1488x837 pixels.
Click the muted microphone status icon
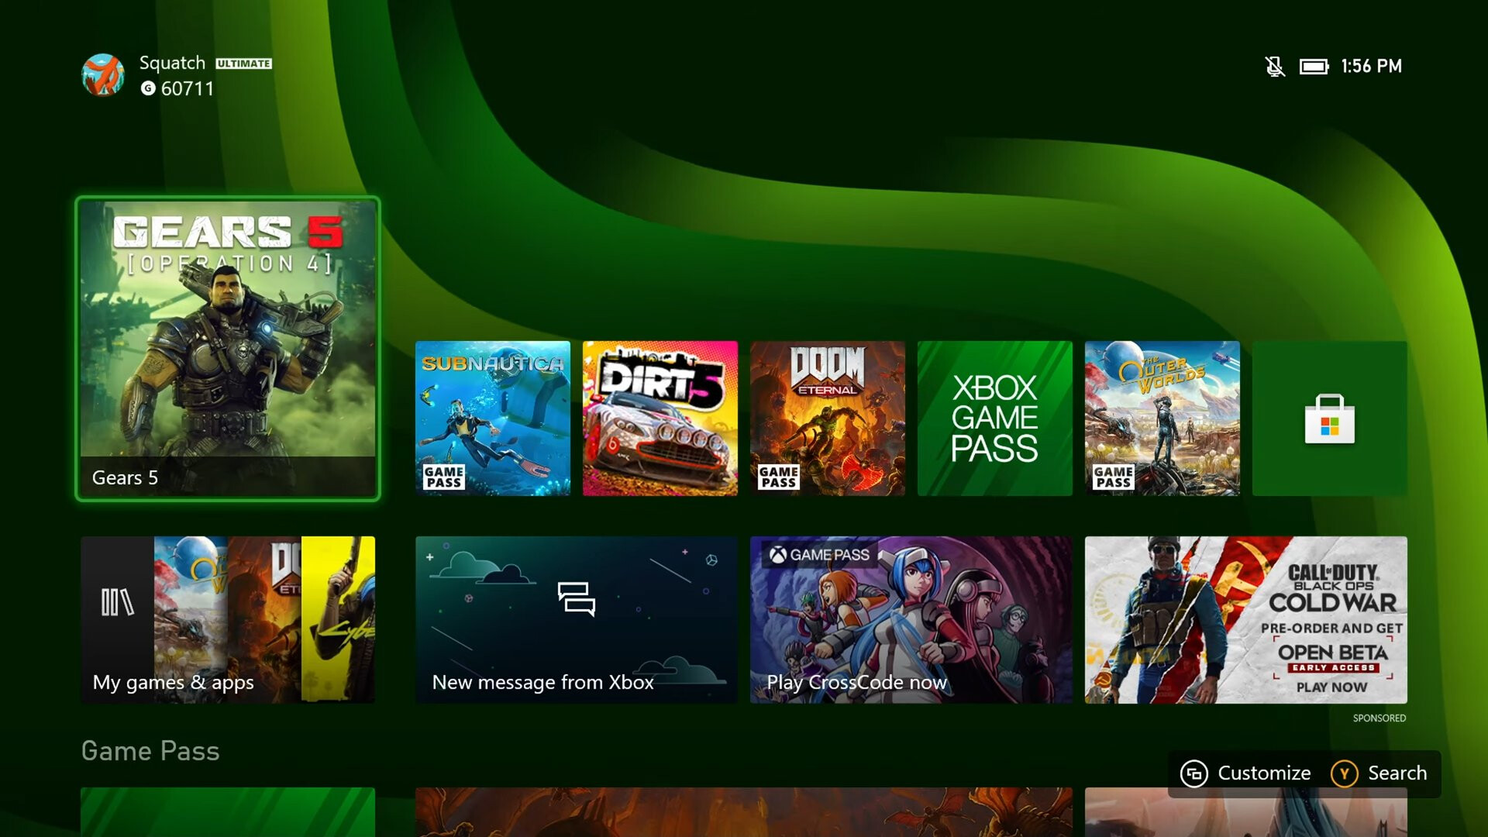pos(1275,67)
